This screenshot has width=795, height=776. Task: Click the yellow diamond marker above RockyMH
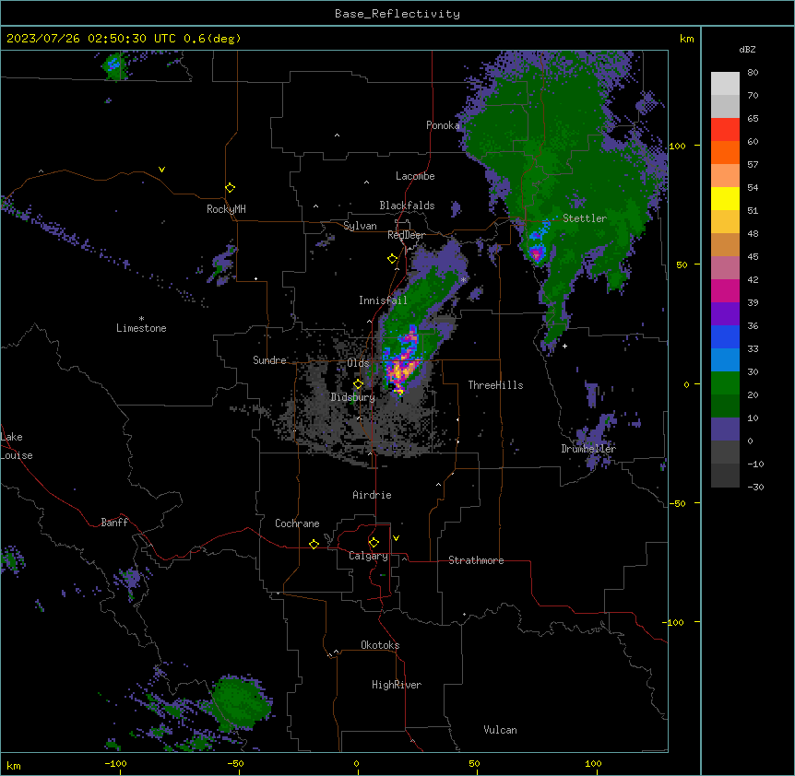click(x=230, y=188)
